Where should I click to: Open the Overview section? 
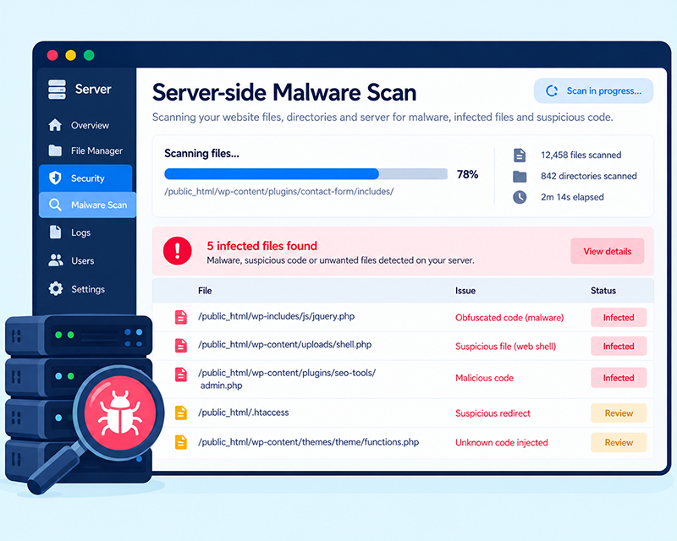(85, 125)
